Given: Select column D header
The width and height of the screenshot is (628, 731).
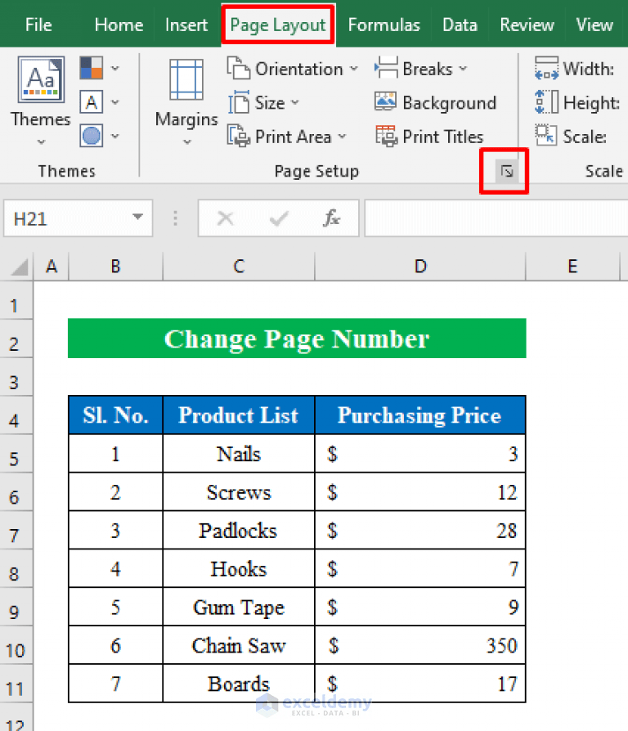Looking at the screenshot, I should point(420,267).
